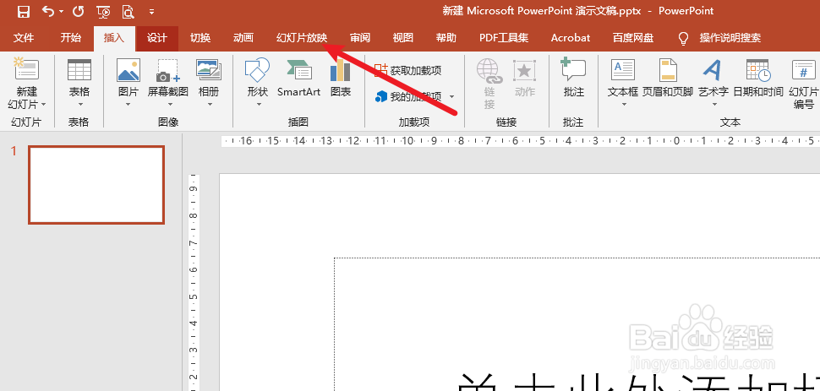This screenshot has width=820, height=391.
Task: Open the 百度网盘 tab
Action: (633, 38)
